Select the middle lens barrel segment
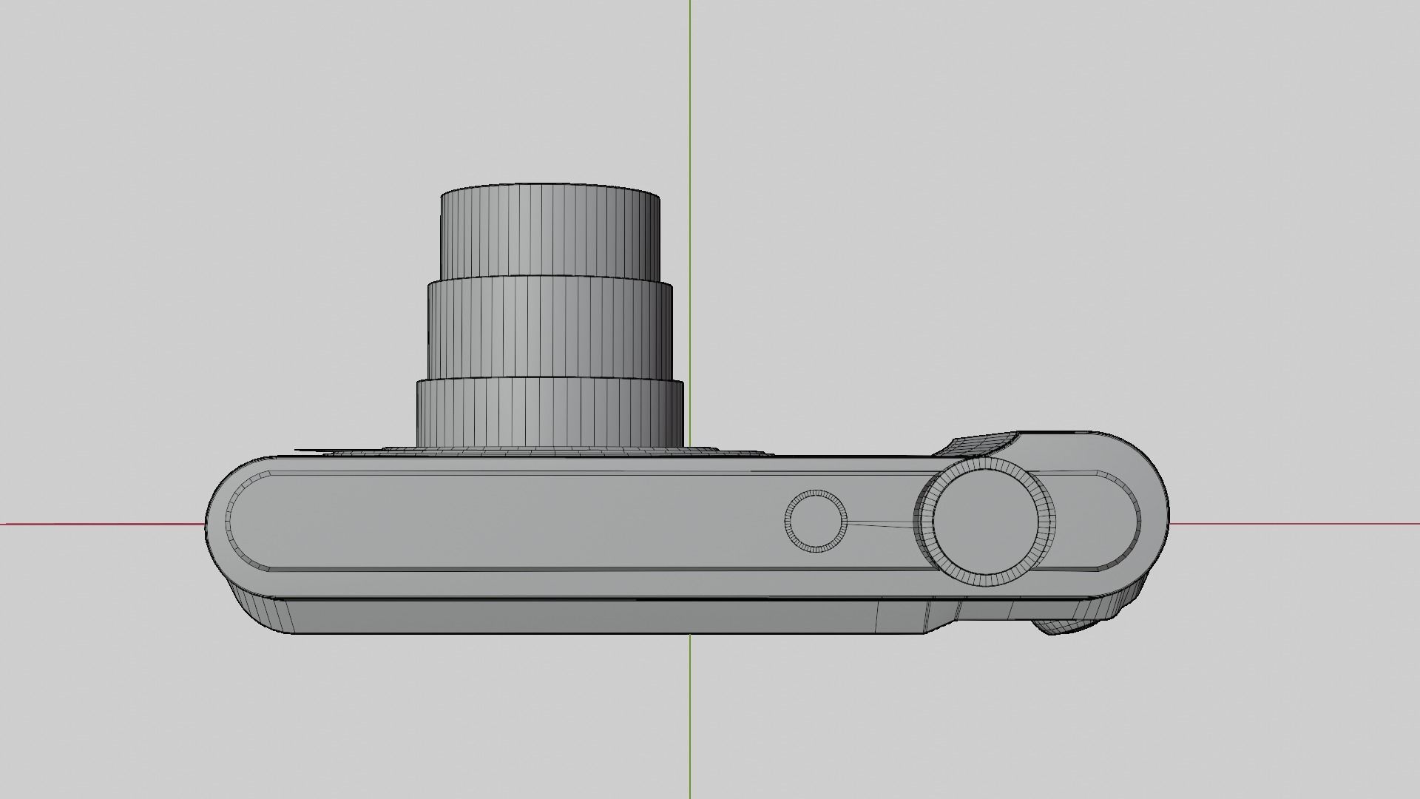The width and height of the screenshot is (1420, 799). click(550, 329)
